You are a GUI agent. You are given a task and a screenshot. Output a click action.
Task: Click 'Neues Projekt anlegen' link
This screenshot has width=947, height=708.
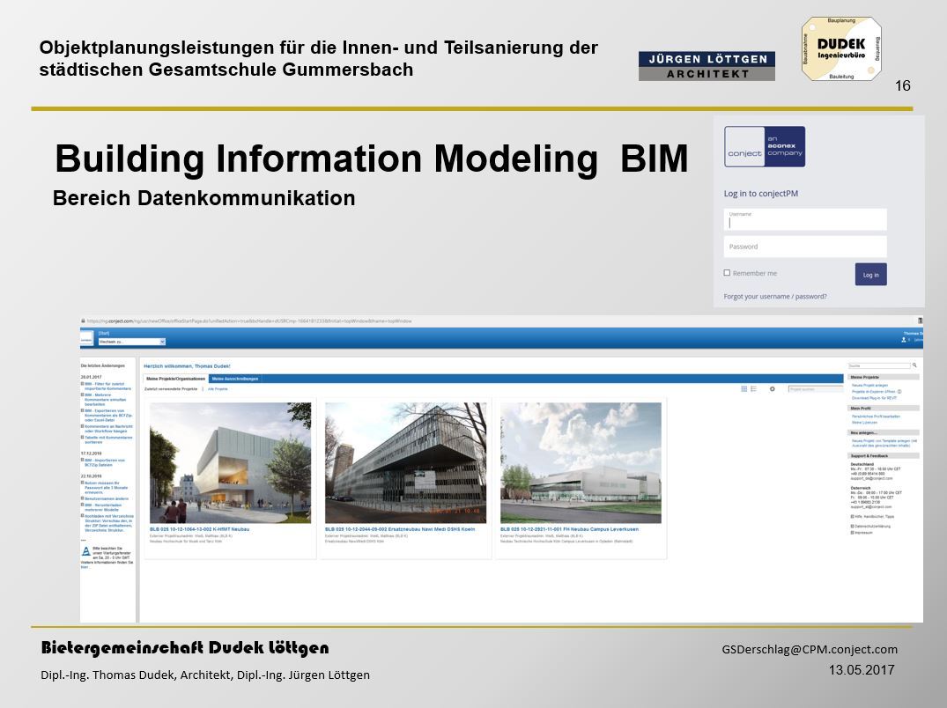(869, 386)
